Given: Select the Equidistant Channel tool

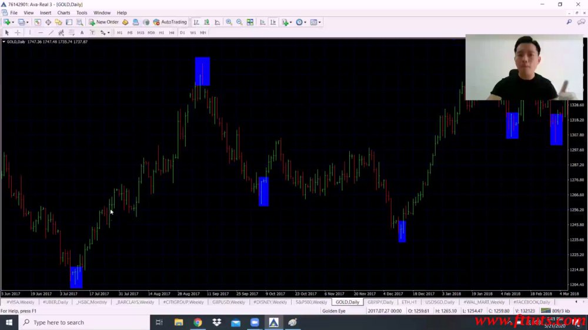Looking at the screenshot, I should click(61, 32).
